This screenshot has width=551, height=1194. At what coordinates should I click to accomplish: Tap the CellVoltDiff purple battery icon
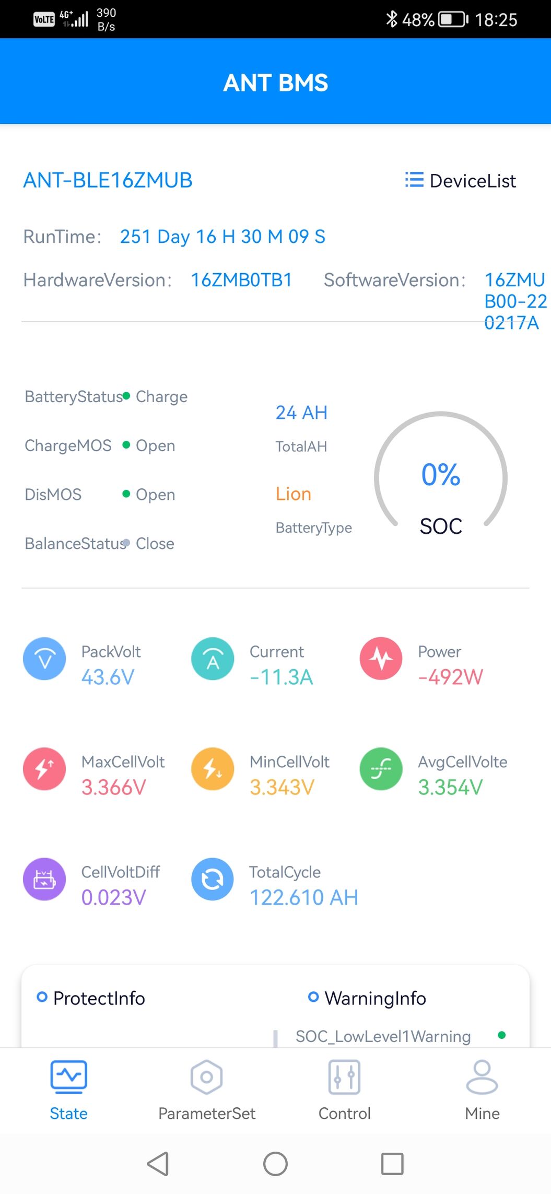coord(44,879)
